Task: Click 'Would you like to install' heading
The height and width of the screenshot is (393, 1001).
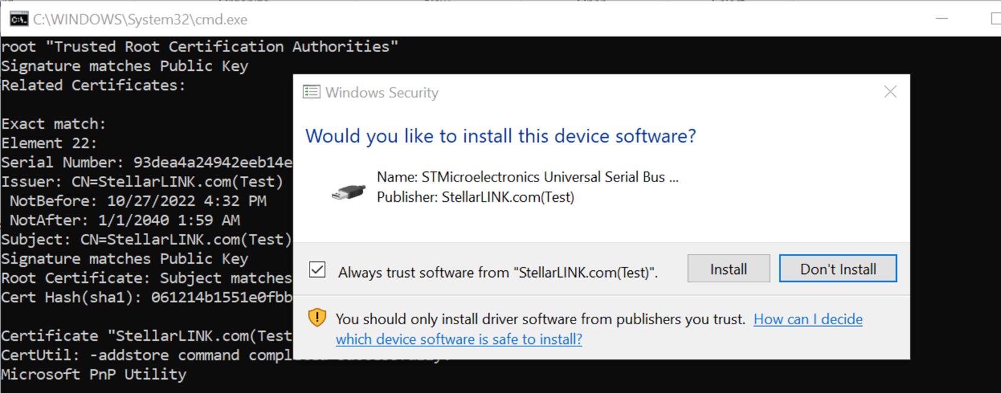Action: tap(500, 136)
